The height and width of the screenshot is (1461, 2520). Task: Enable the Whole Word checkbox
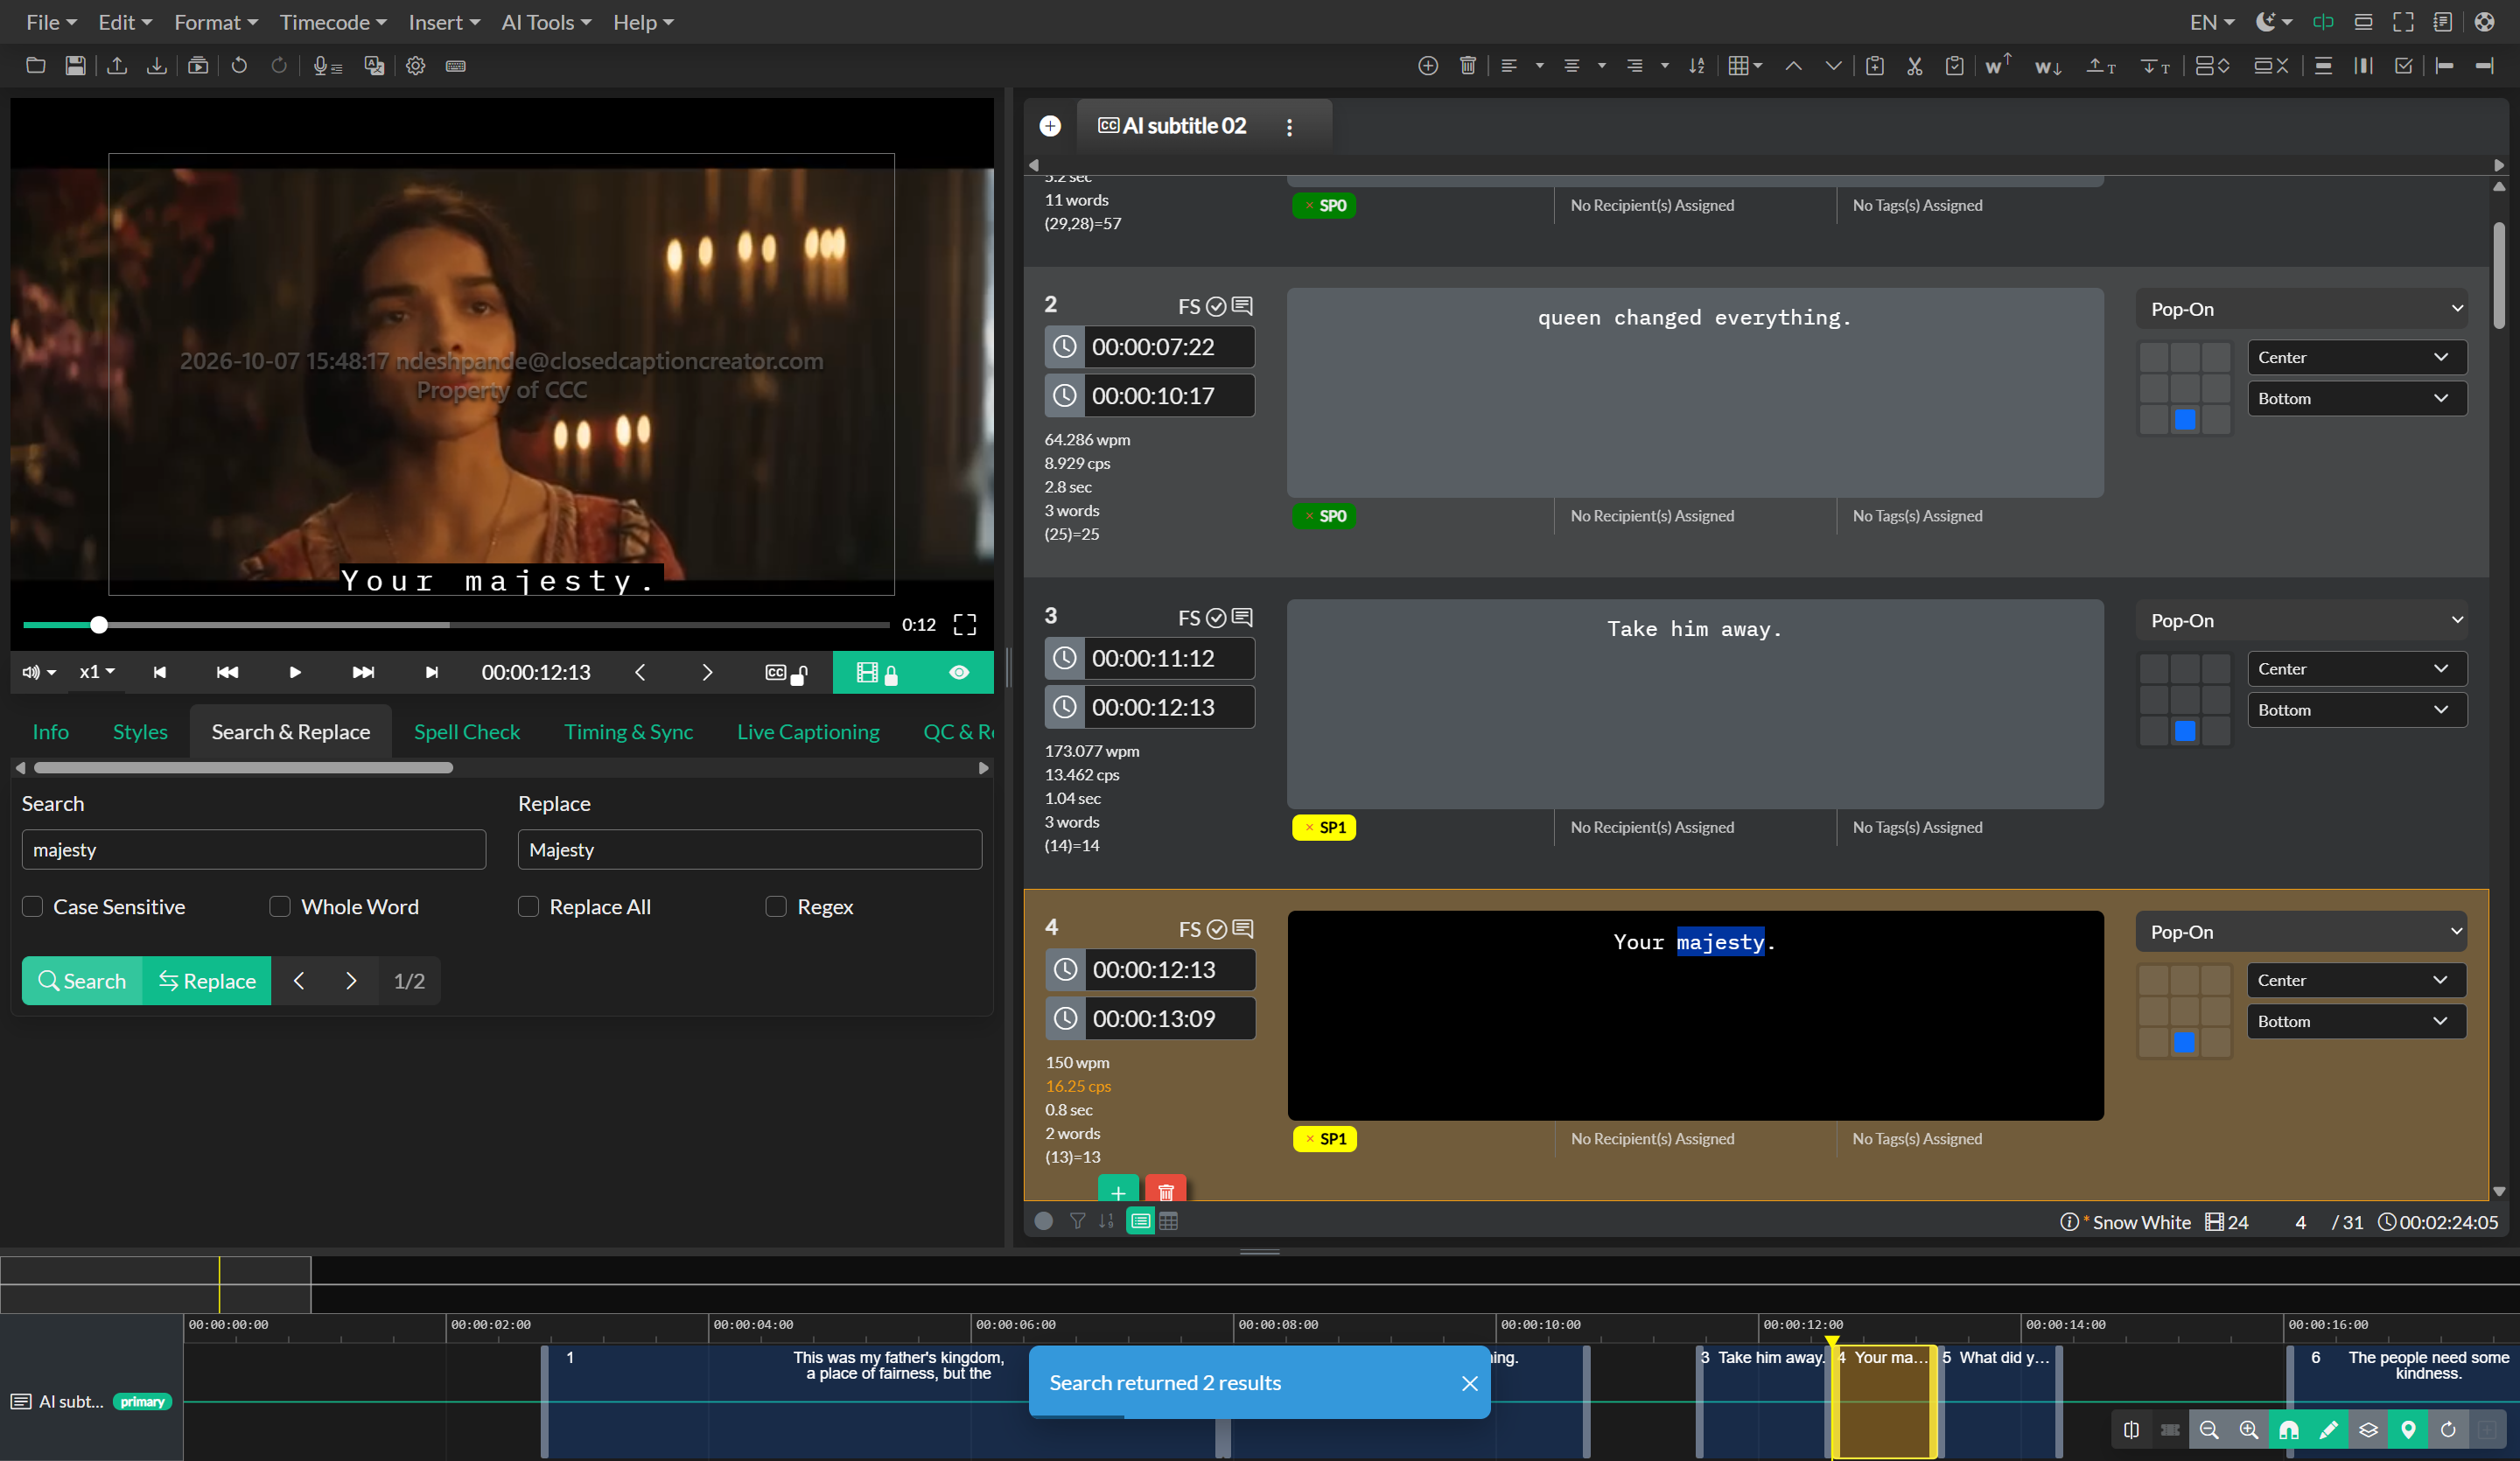coord(280,907)
